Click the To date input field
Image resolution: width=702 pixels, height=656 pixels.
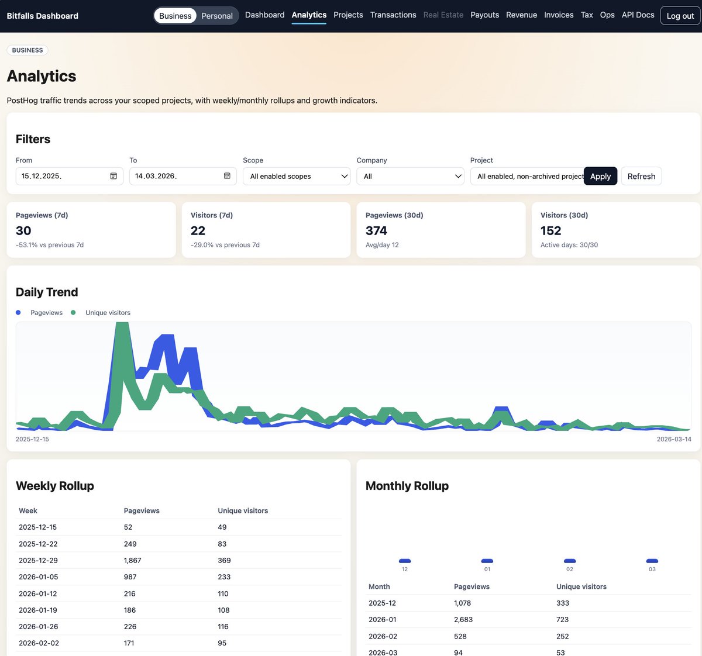pos(183,176)
